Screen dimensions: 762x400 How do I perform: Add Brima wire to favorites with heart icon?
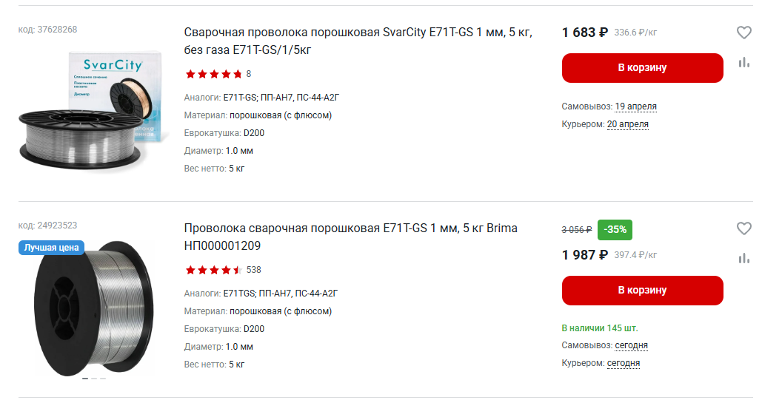pos(743,229)
